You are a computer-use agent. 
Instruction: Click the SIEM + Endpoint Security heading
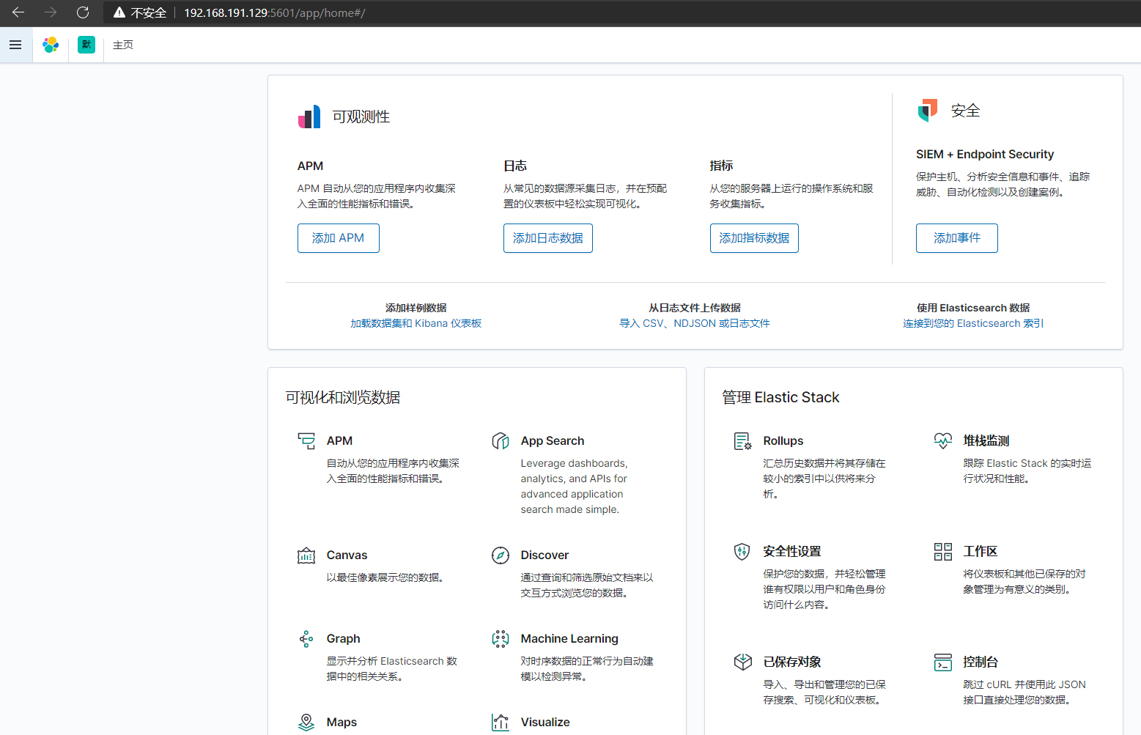[985, 155]
